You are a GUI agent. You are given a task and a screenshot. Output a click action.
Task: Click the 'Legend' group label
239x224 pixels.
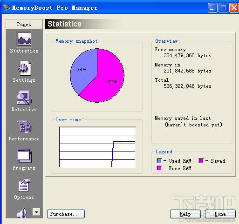[164, 152]
